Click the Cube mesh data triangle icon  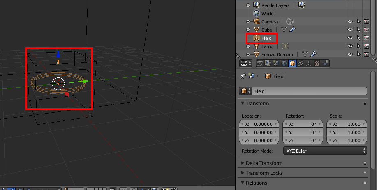284,30
